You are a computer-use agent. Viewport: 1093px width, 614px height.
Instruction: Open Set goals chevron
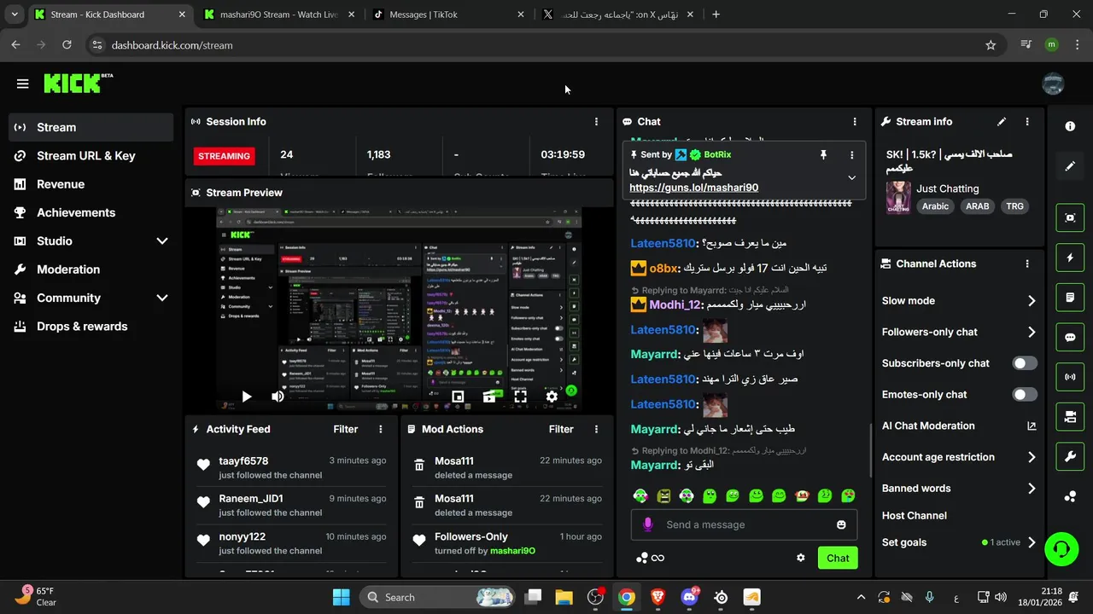pyautogui.click(x=1031, y=542)
